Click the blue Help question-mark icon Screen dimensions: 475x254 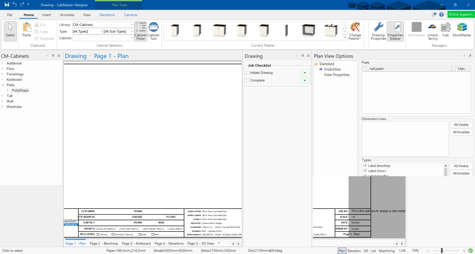coord(441,14)
